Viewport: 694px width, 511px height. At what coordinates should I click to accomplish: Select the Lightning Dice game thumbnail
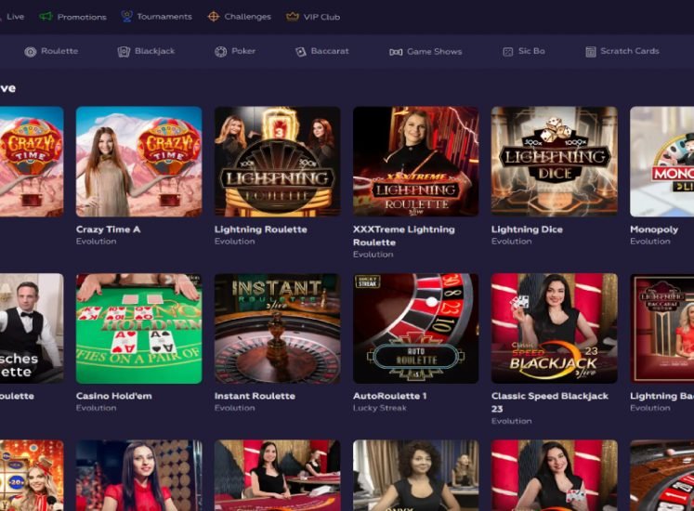point(554,162)
